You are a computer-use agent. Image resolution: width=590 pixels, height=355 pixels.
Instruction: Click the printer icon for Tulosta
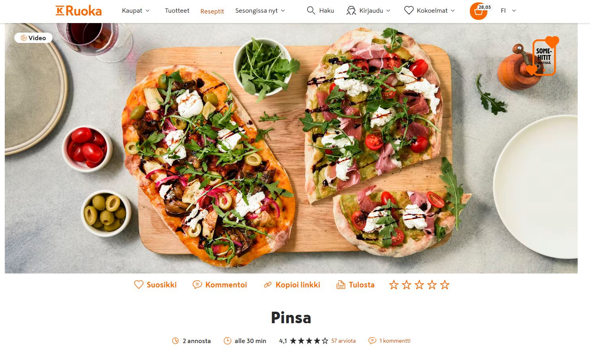pos(341,285)
